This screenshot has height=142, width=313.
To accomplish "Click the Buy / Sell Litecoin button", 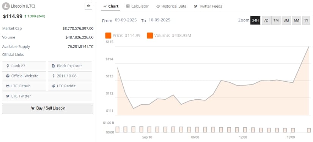I will [47, 108].
